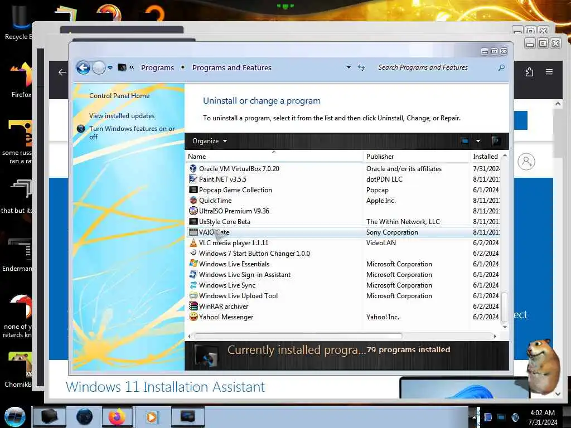
Task: Open media player taskbar button
Action: pos(152,417)
